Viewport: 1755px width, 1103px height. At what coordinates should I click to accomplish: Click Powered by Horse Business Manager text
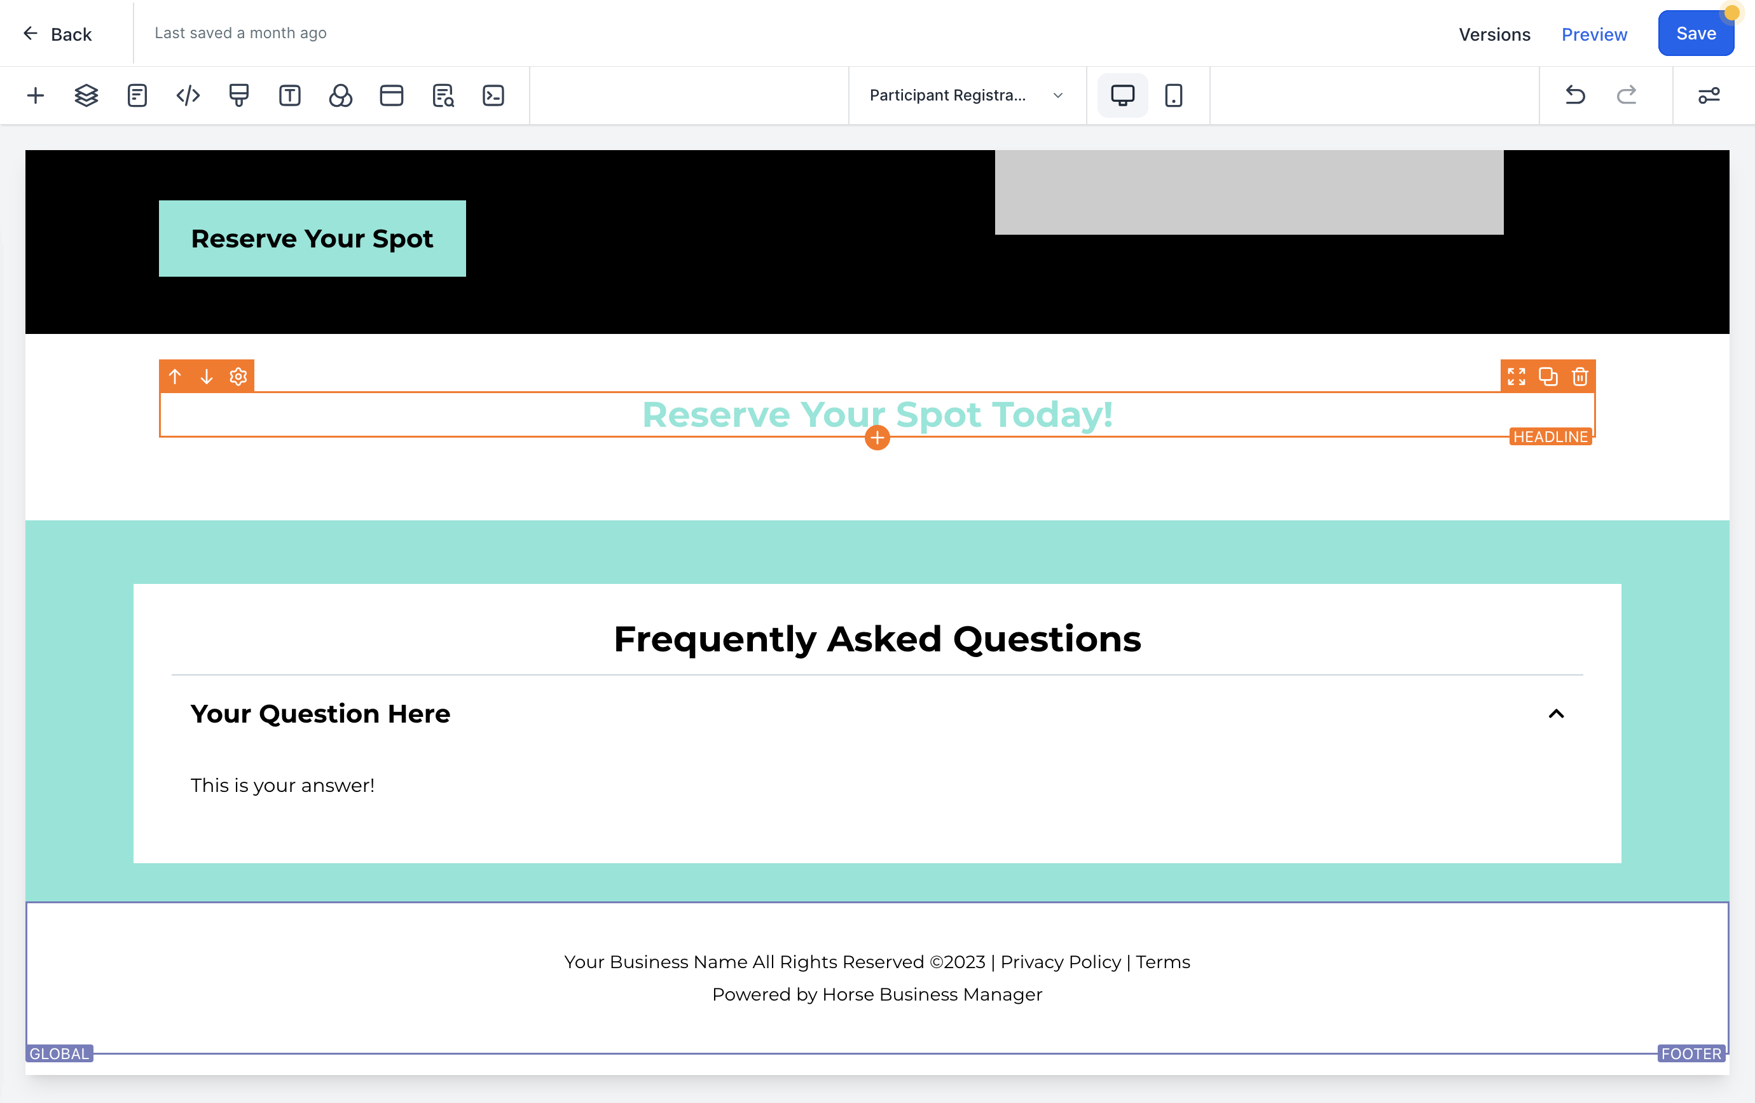(x=877, y=994)
